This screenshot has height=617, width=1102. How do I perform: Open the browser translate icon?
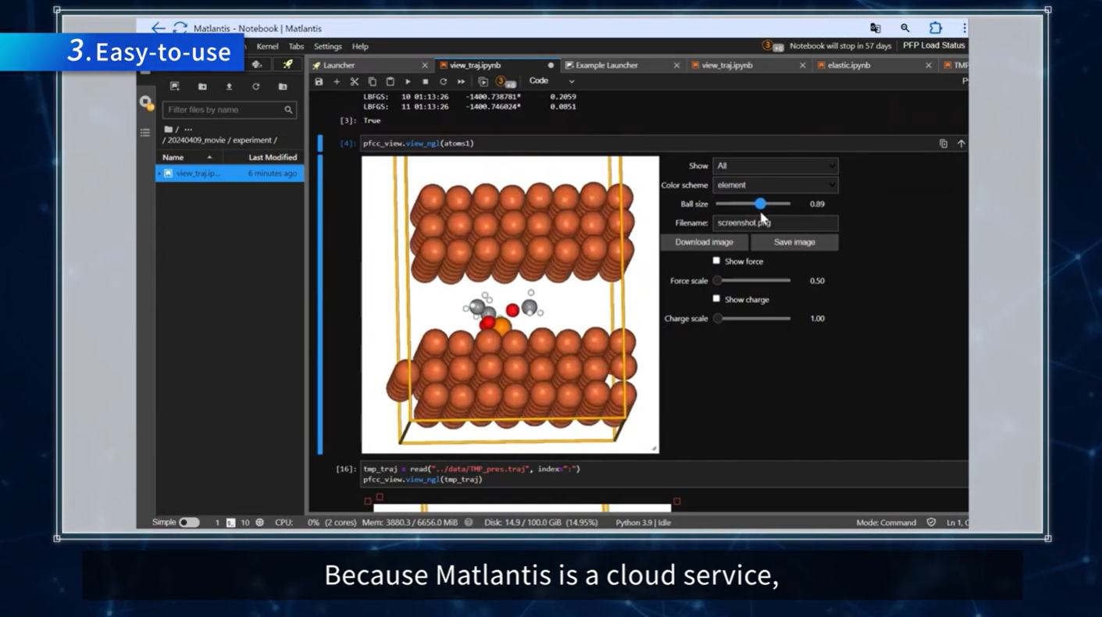[876, 28]
